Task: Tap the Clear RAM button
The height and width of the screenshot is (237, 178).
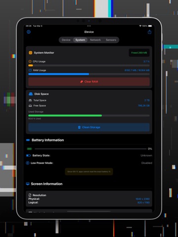Action: point(89,81)
